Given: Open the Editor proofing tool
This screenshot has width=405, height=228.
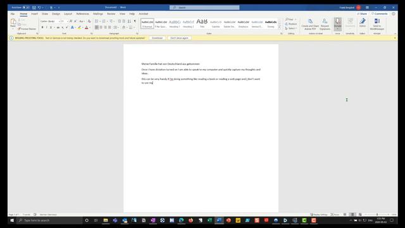Looking at the screenshot, I should coord(363,23).
